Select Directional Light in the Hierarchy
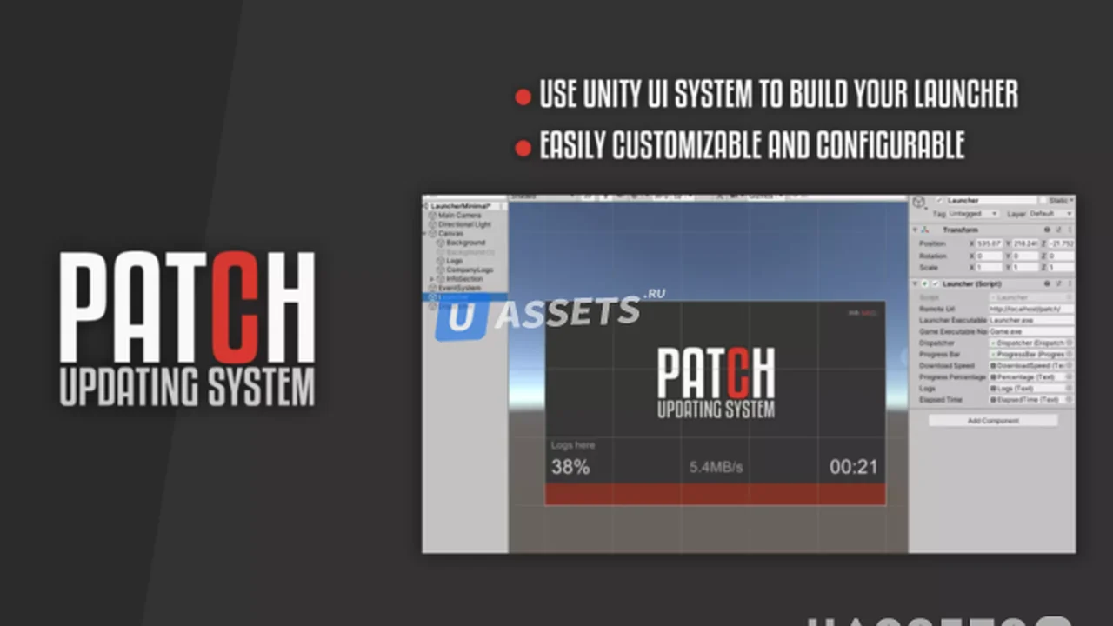Image resolution: width=1113 pixels, height=626 pixels. click(464, 224)
